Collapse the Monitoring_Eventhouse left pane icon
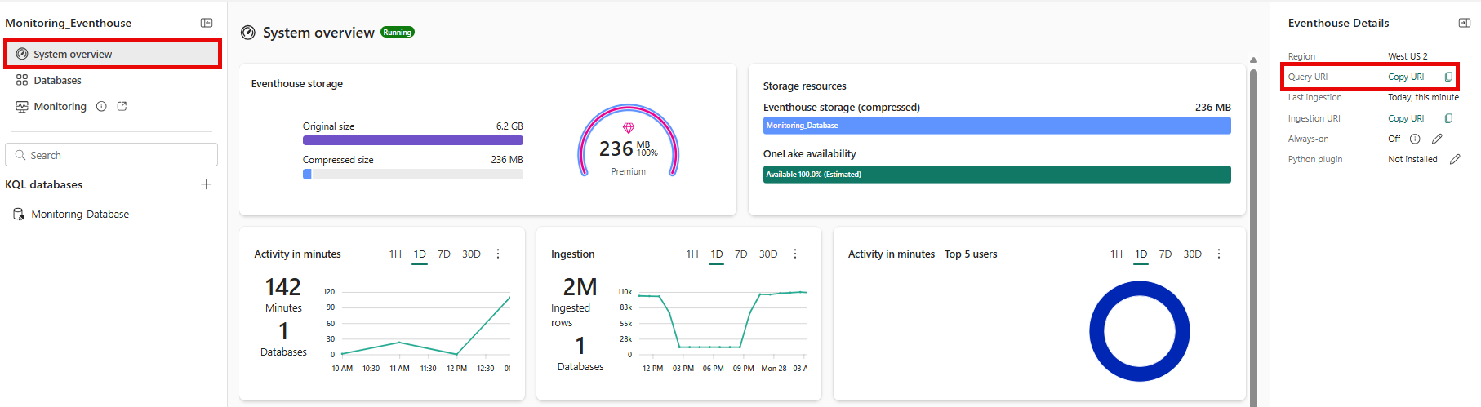The width and height of the screenshot is (1481, 407). pyautogui.click(x=207, y=23)
